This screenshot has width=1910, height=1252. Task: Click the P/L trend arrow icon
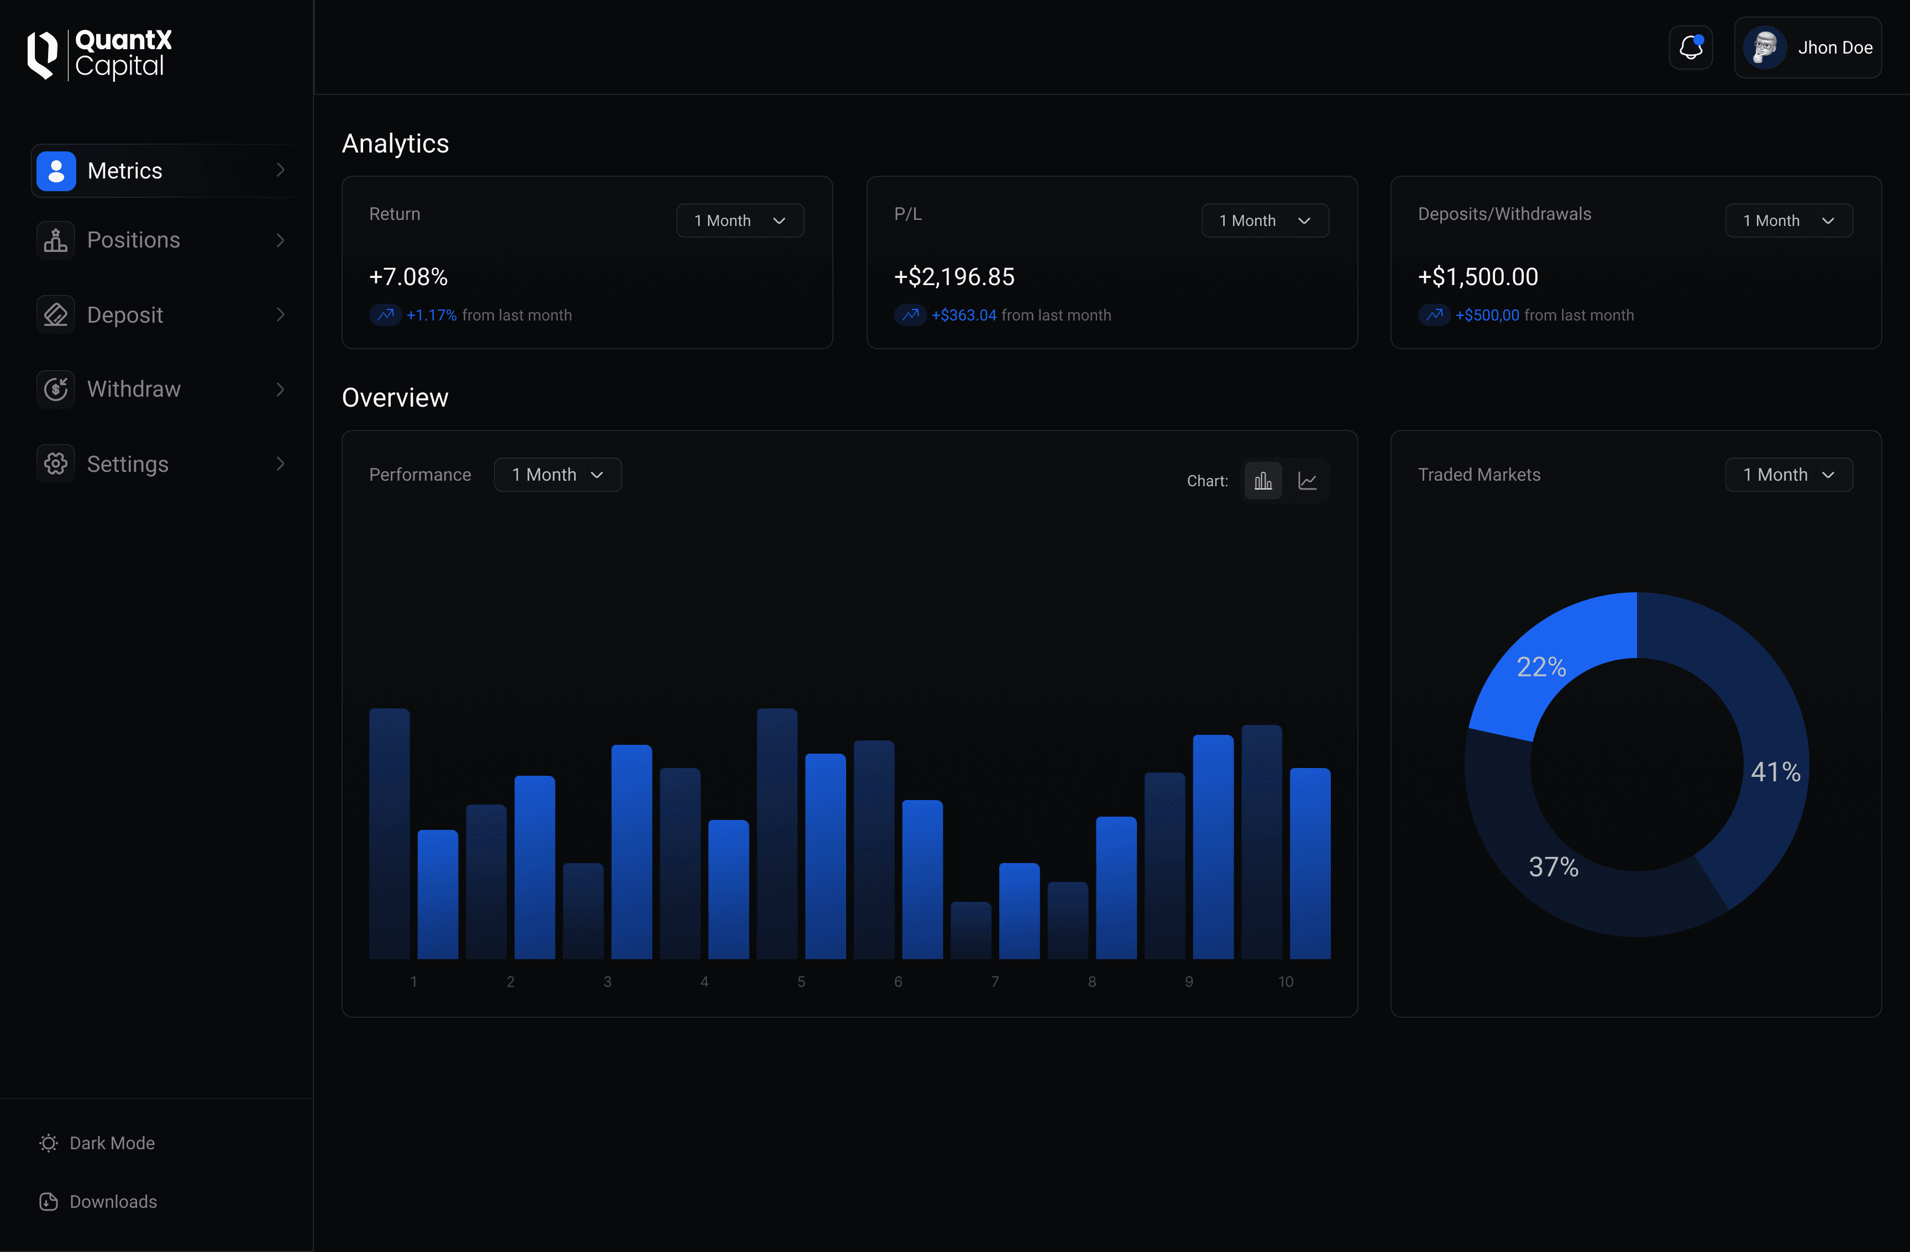click(x=910, y=315)
